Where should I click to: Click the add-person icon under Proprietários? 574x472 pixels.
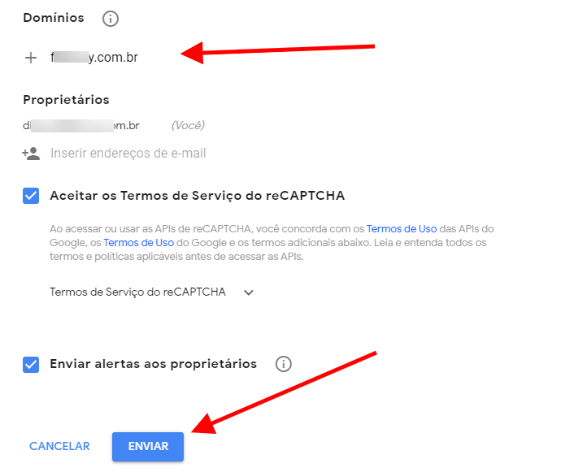pyautogui.click(x=31, y=154)
